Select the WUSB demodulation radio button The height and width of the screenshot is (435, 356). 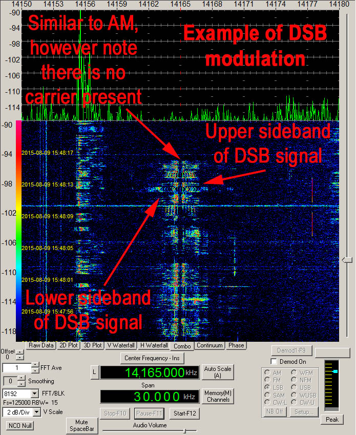(294, 395)
